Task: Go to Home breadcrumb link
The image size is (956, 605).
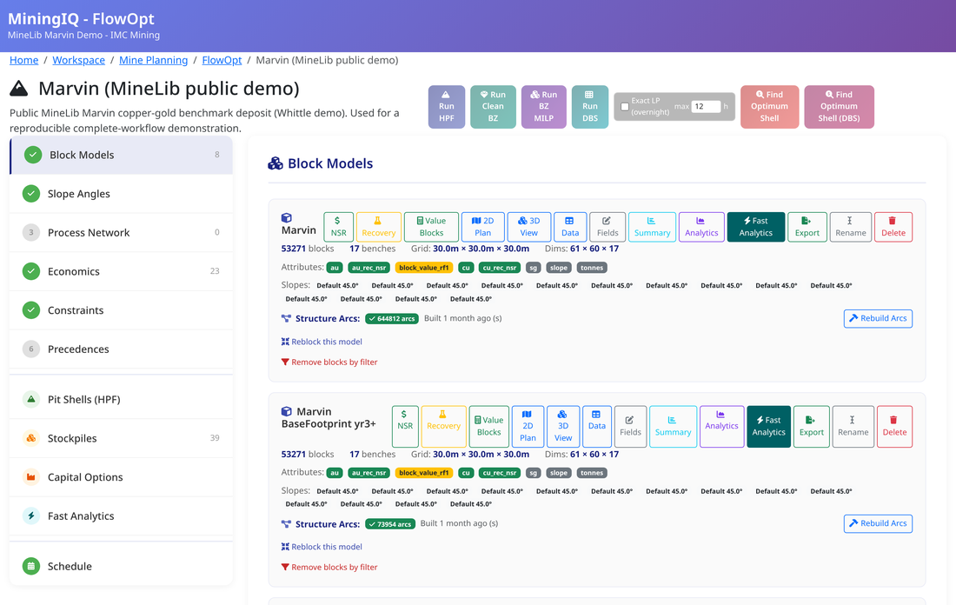Action: coord(23,60)
